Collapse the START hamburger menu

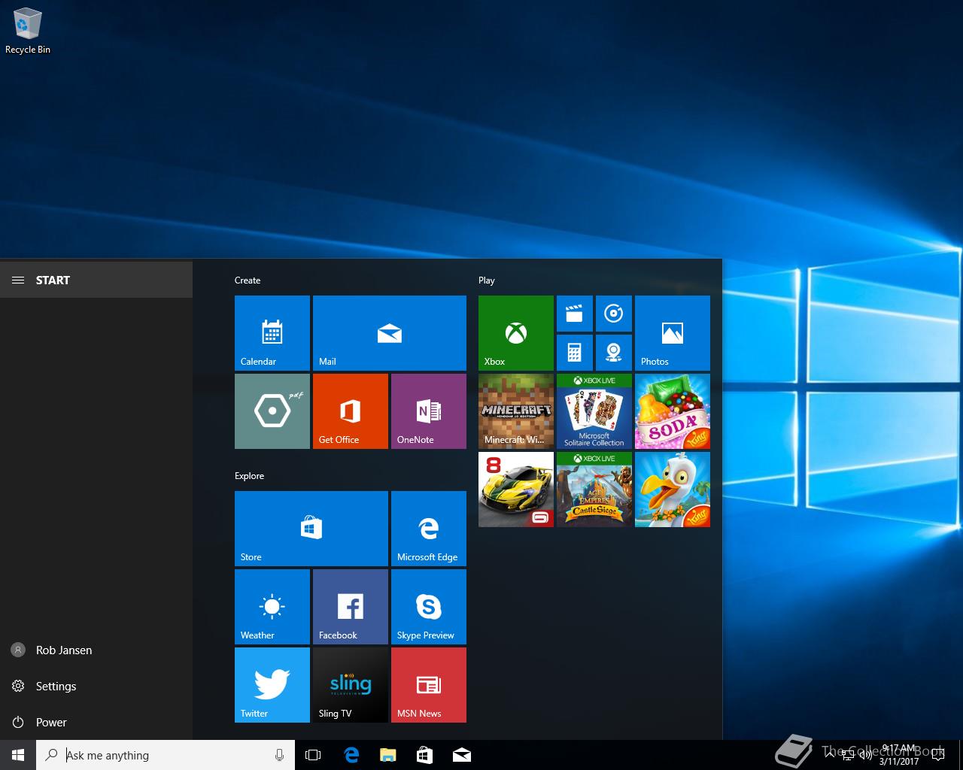(x=18, y=280)
